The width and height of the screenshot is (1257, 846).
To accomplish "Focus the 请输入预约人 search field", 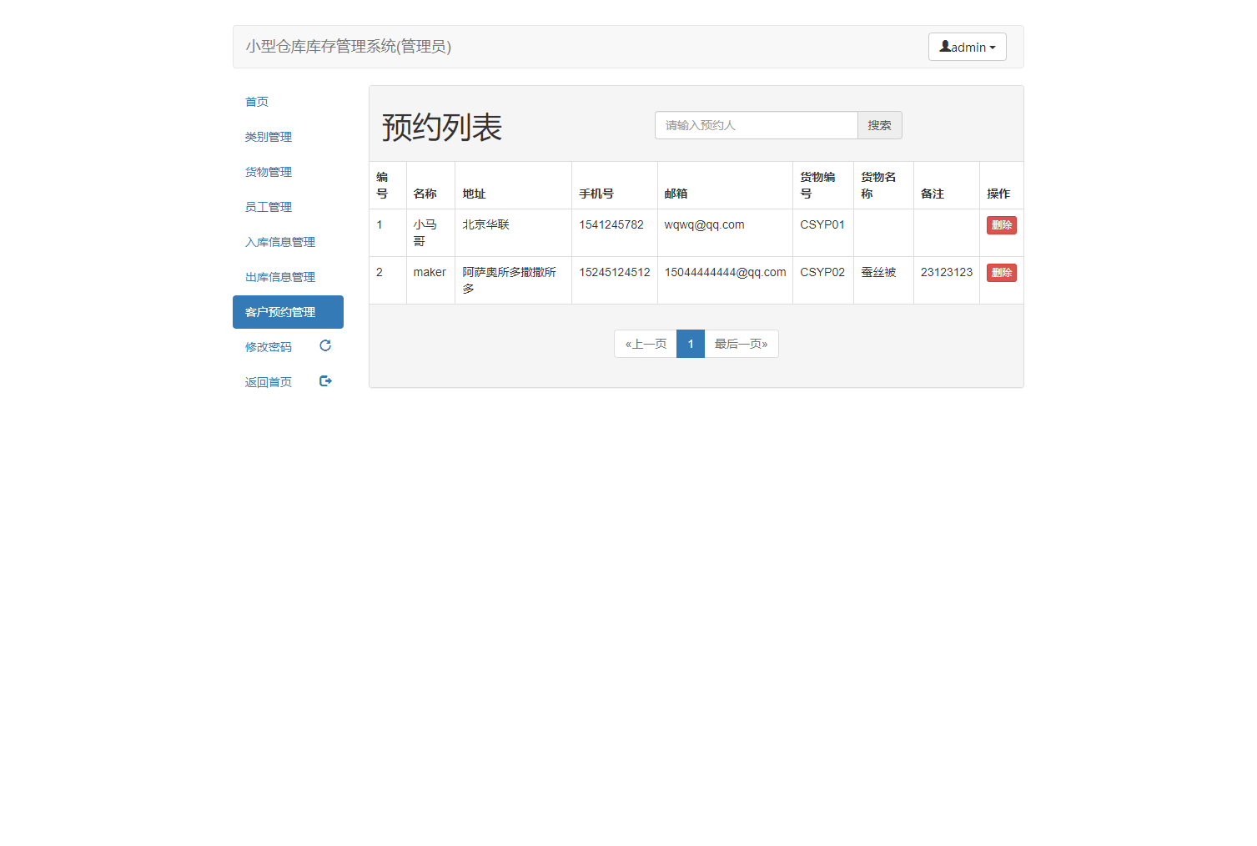I will pyautogui.click(x=756, y=125).
